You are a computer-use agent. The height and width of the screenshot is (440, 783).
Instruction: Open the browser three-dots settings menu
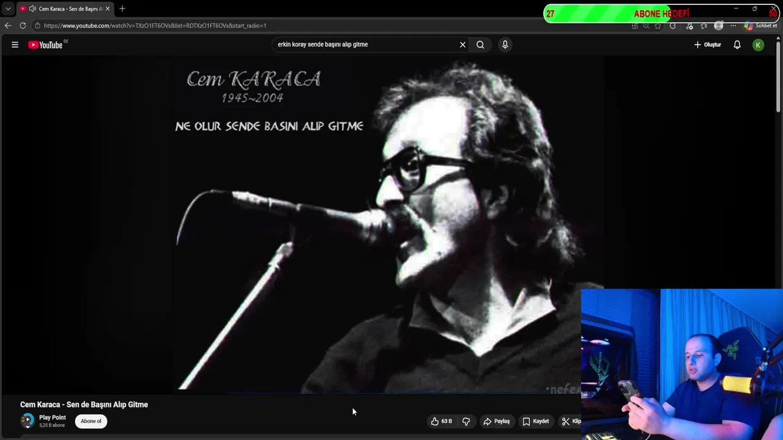point(733,26)
